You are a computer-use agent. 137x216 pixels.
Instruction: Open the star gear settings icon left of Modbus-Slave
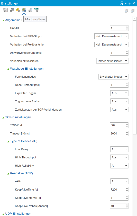[x=18, y=10]
